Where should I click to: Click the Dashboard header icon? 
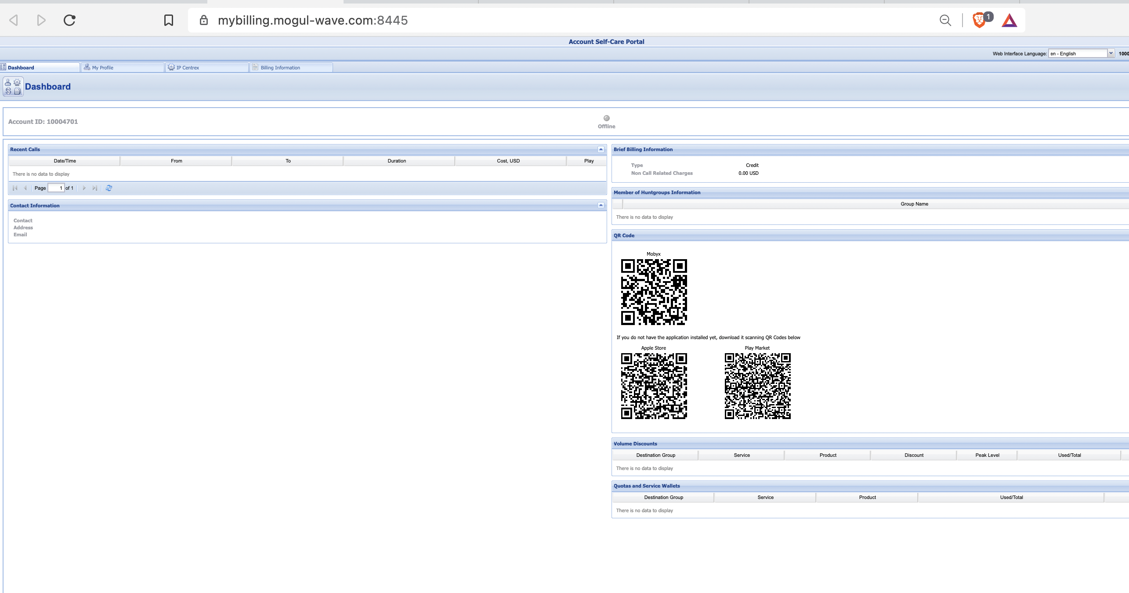[x=13, y=87]
